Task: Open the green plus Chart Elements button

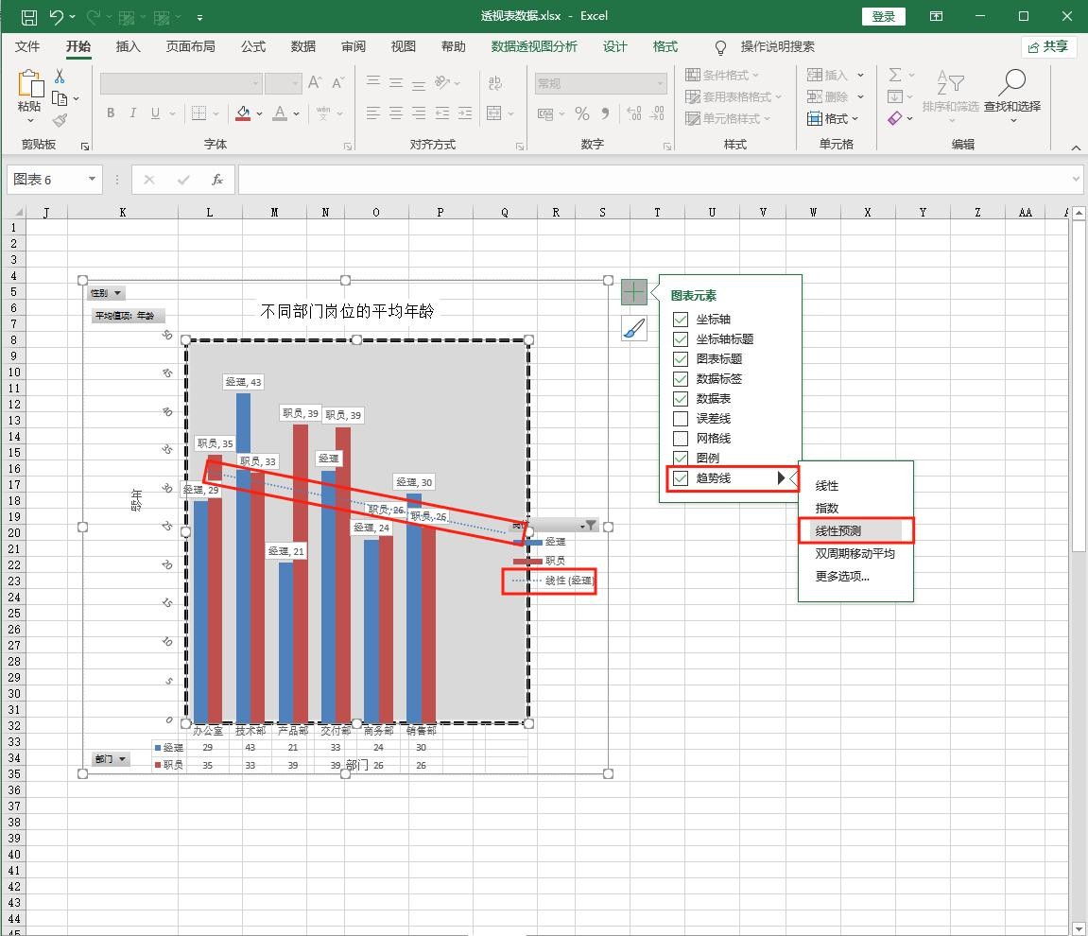Action: [x=633, y=292]
